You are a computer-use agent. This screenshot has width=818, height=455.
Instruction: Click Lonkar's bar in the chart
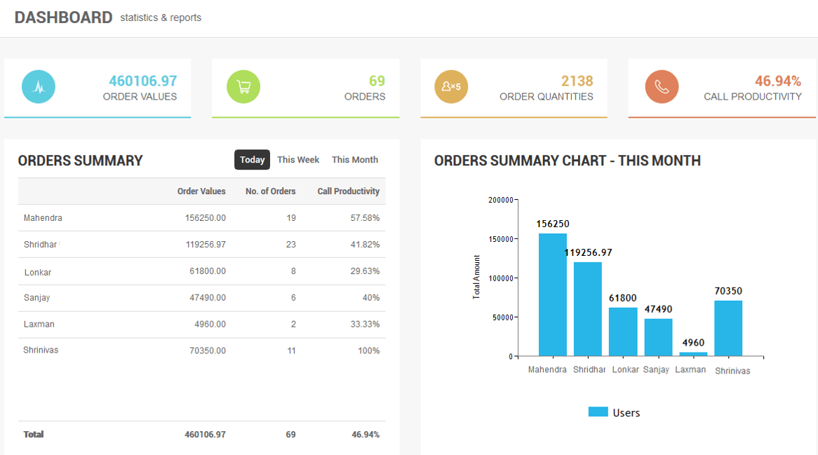(x=623, y=332)
